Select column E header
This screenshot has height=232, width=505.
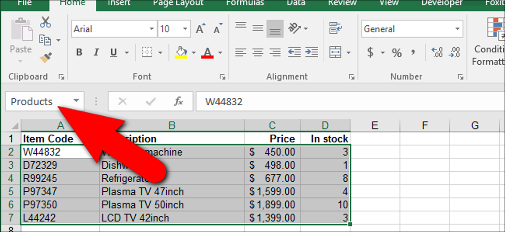[375, 125]
